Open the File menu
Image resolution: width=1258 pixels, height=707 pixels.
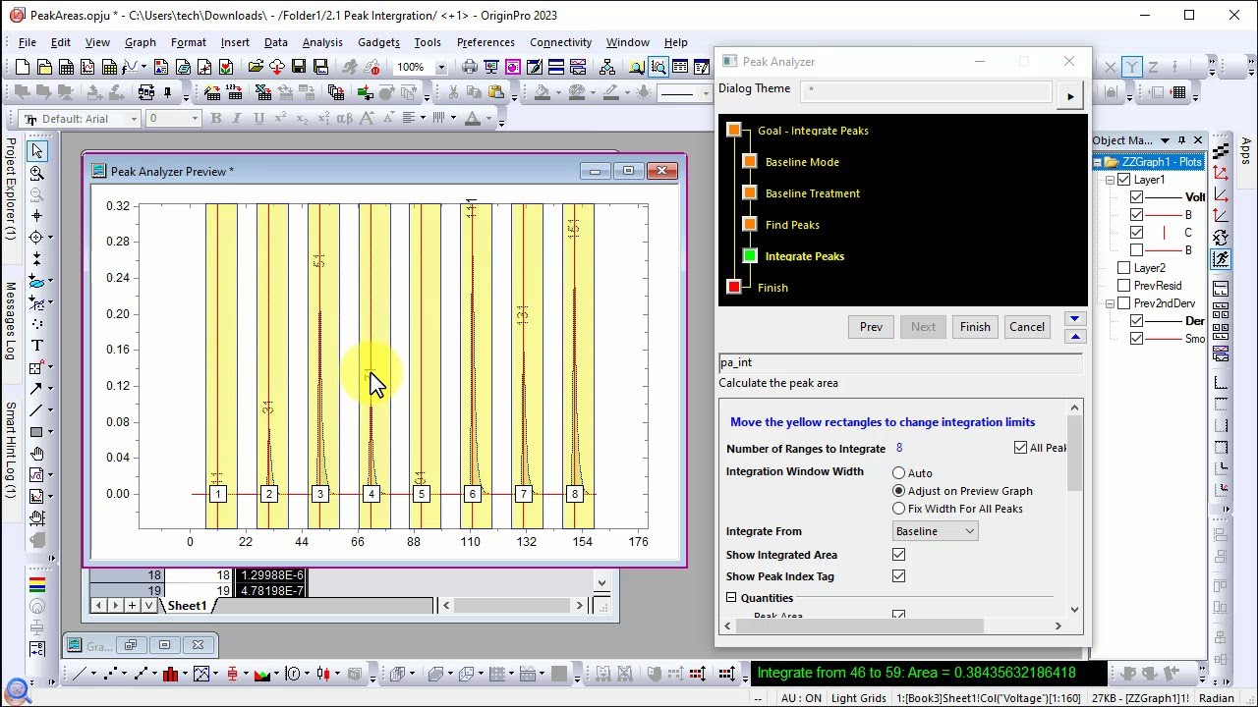pos(28,42)
